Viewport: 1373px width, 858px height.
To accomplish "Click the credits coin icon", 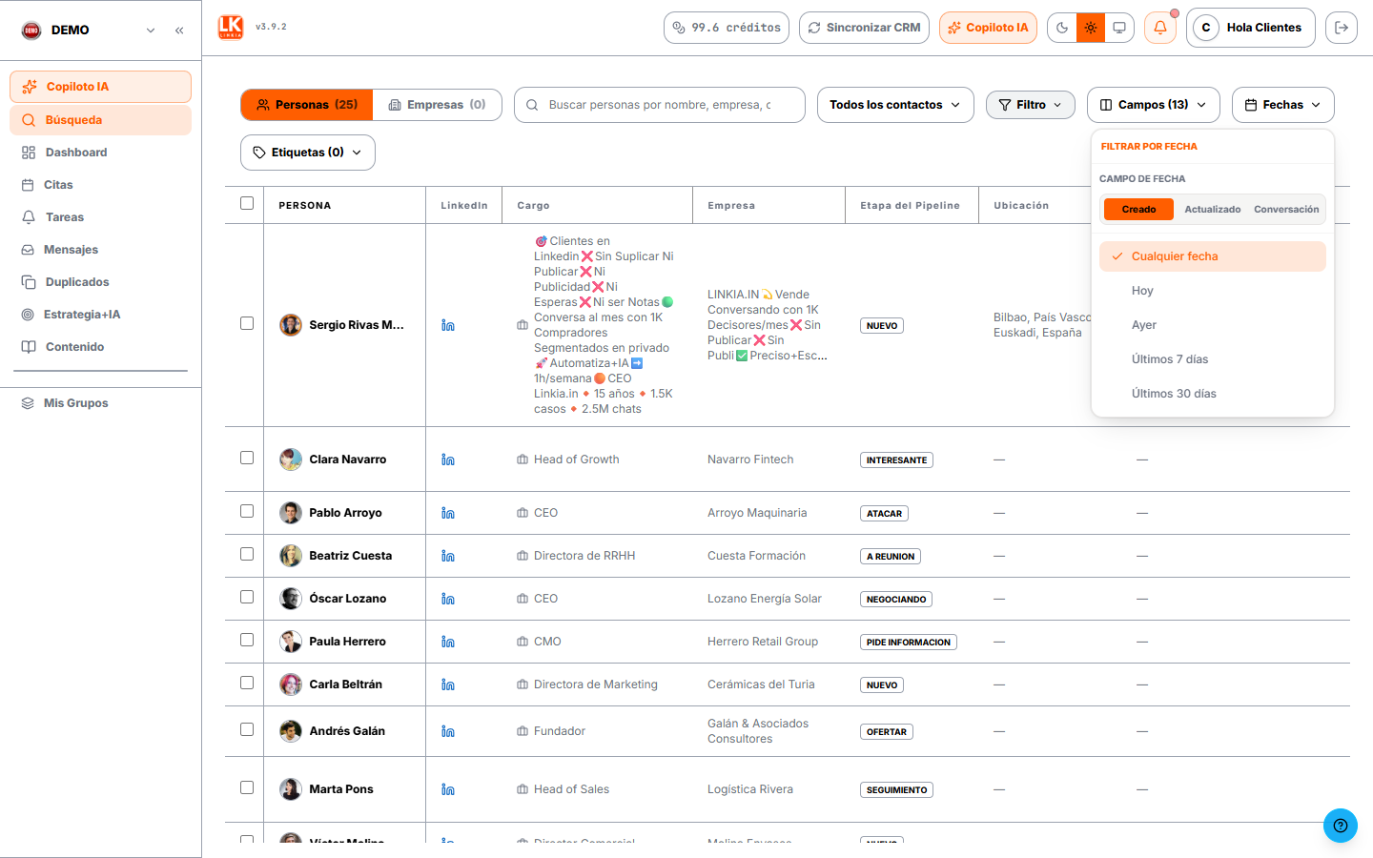I will pos(679,28).
